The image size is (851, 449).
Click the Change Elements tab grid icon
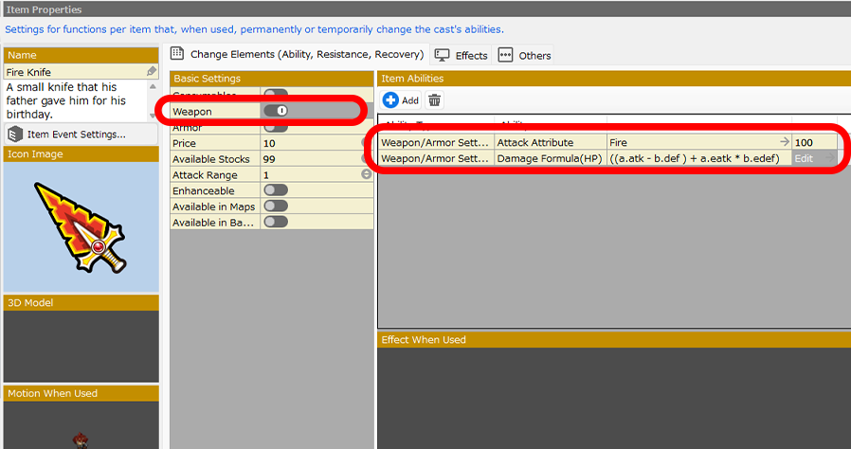pyautogui.click(x=176, y=54)
